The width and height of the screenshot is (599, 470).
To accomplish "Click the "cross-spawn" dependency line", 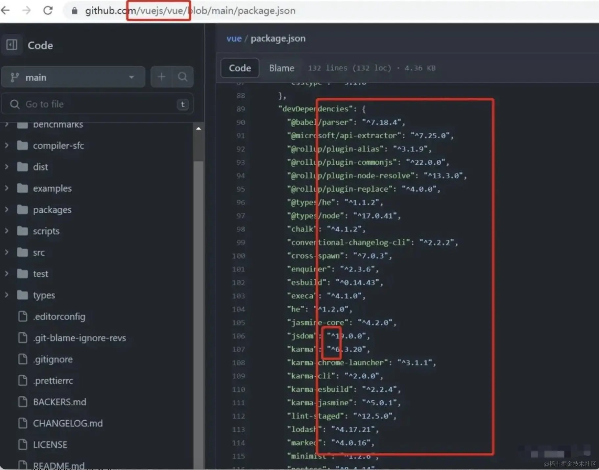I will [340, 256].
